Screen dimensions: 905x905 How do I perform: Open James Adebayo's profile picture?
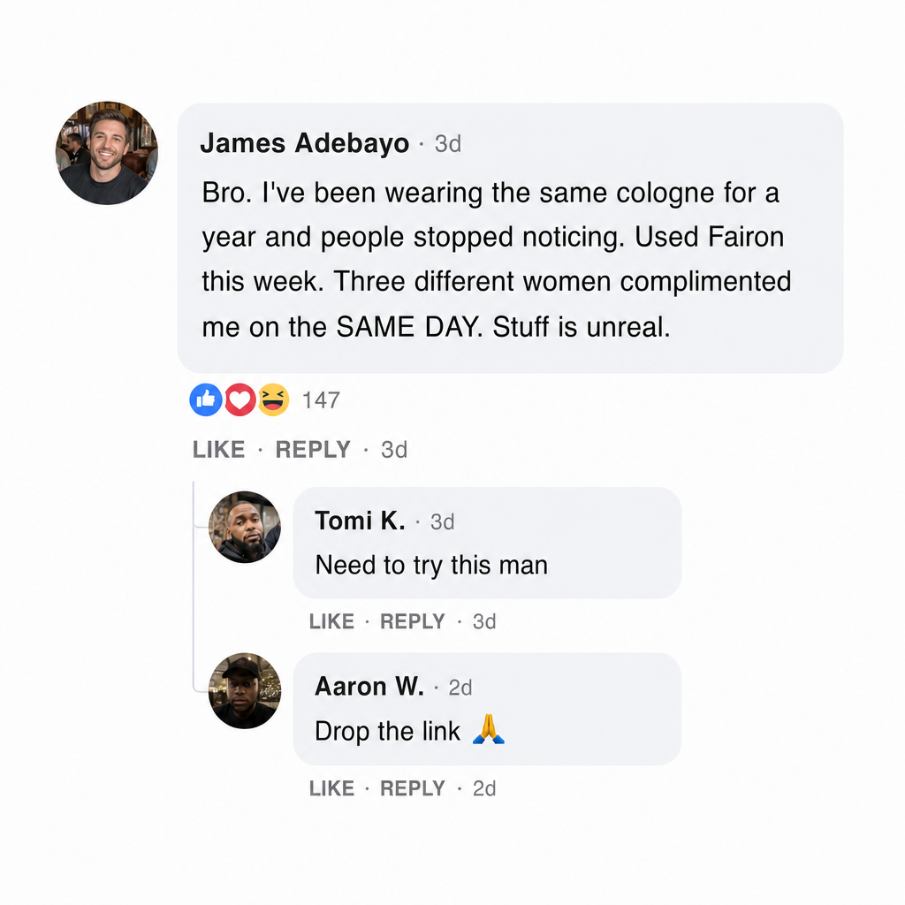107,153
